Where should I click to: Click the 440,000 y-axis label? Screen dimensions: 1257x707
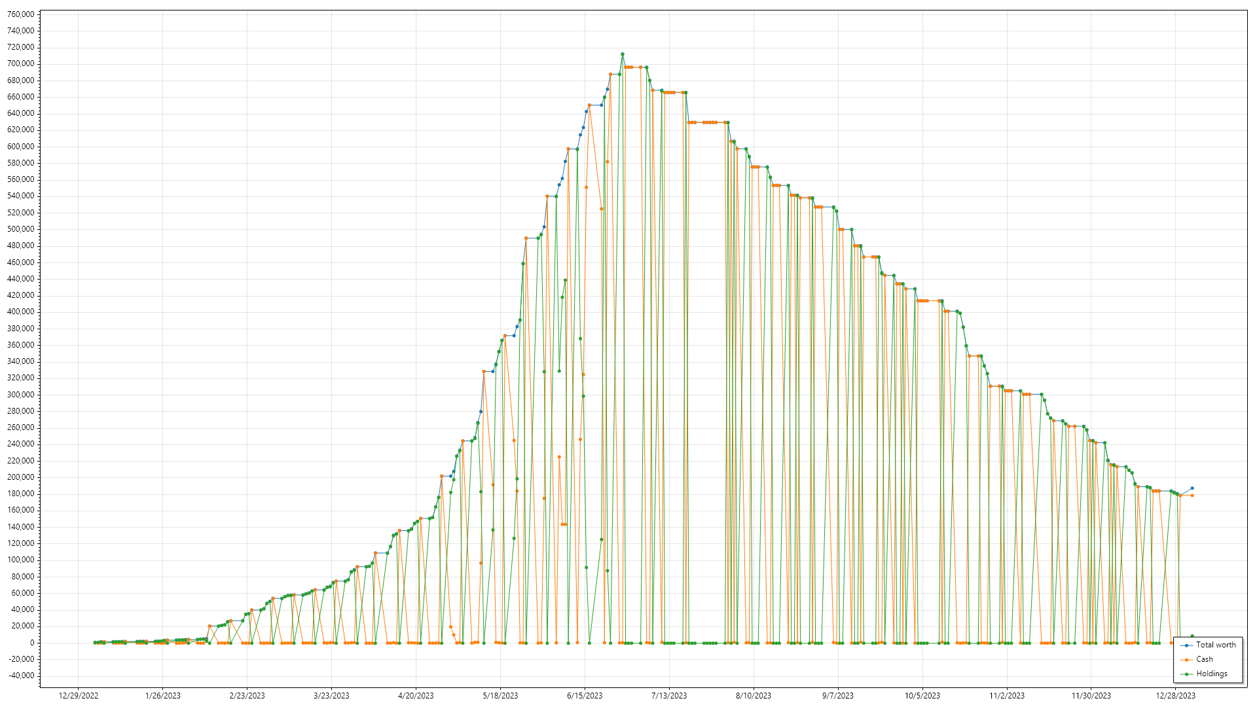point(21,279)
